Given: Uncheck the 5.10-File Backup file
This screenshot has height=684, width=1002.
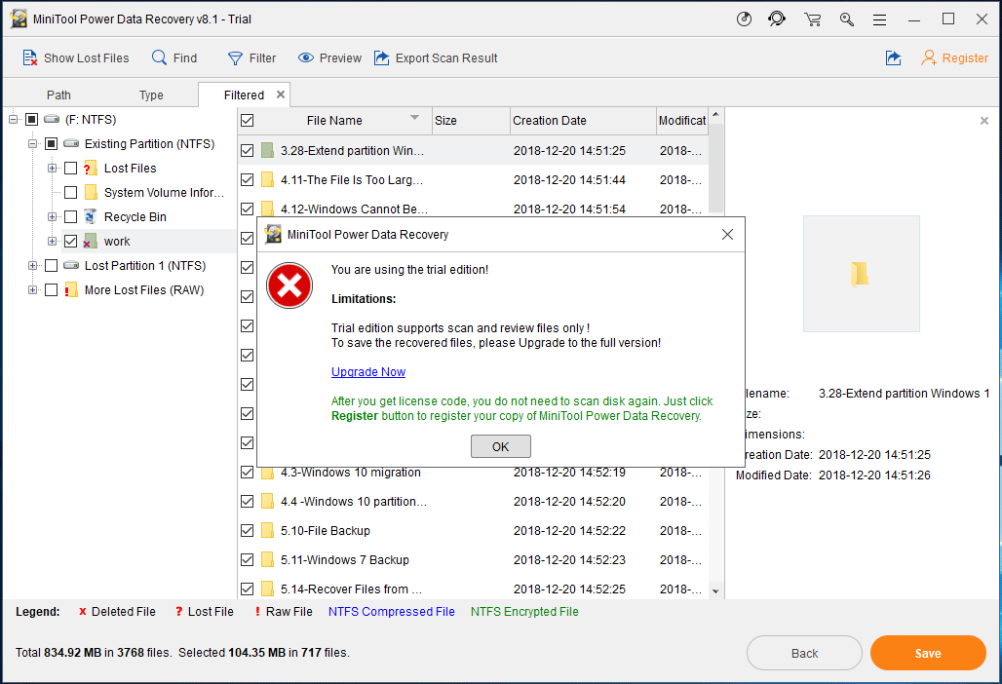Looking at the screenshot, I should (247, 530).
